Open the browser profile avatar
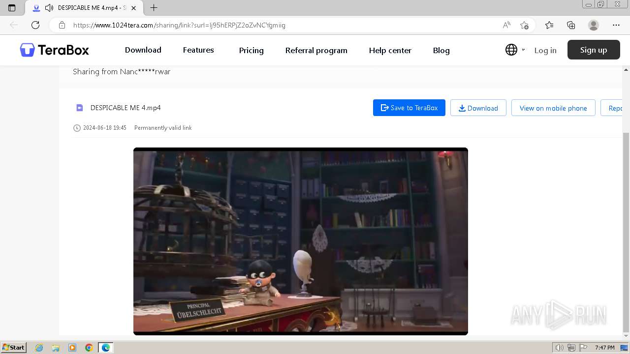This screenshot has width=630, height=354. click(594, 25)
